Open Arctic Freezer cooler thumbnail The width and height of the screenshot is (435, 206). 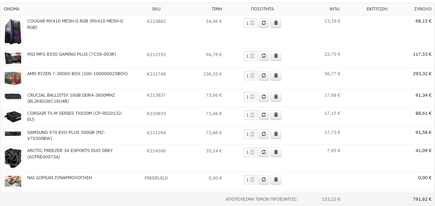13,158
